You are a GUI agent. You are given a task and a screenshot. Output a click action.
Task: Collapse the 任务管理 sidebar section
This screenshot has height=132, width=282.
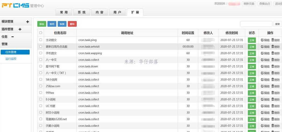click(x=12, y=37)
